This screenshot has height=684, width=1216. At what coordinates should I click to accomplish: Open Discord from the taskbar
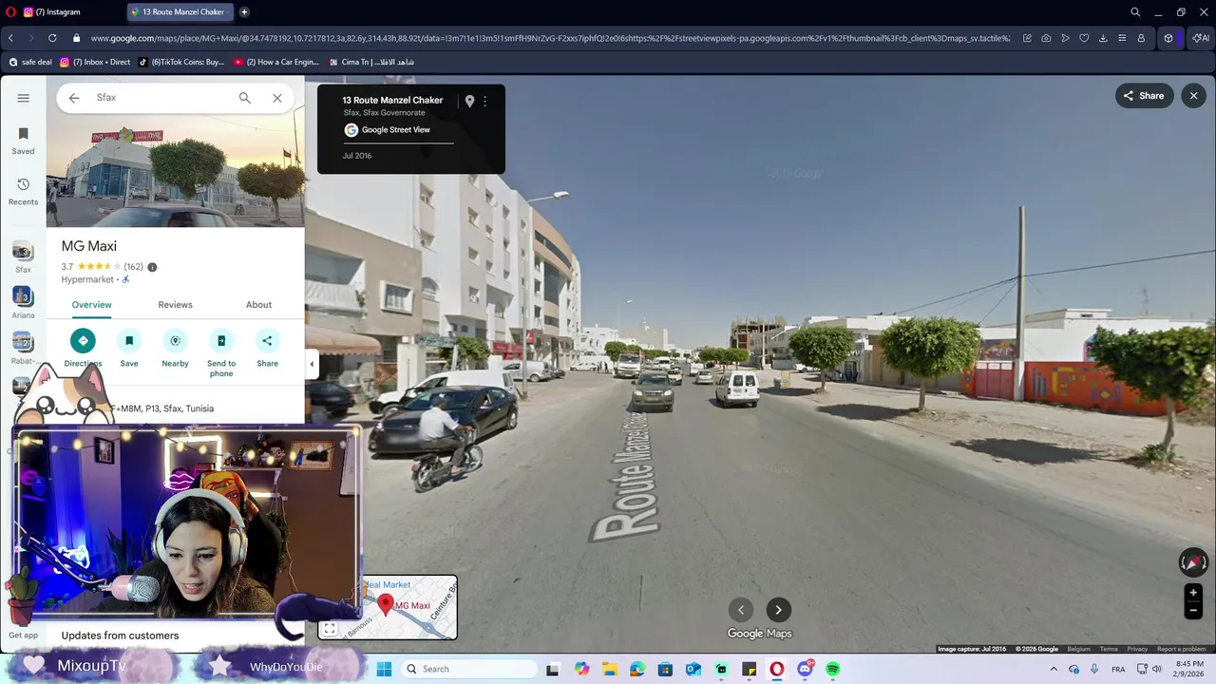(x=806, y=669)
